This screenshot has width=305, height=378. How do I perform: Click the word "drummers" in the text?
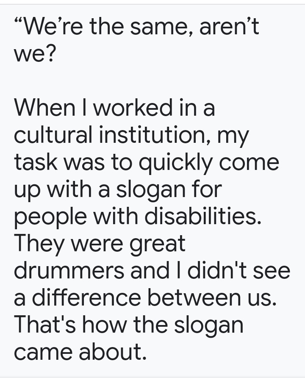pyautogui.click(x=69, y=270)
